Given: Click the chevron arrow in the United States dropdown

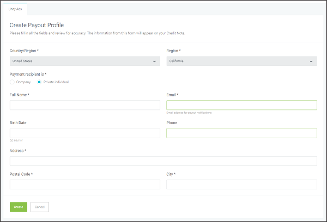Looking at the screenshot, I should click(x=156, y=61).
